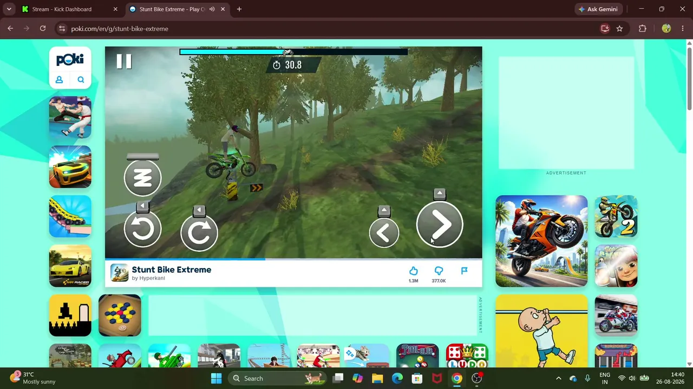Screen dimensions: 693x389
Task: Open the red racing motorcycle game thumbnail
Action: pyautogui.click(x=616, y=316)
